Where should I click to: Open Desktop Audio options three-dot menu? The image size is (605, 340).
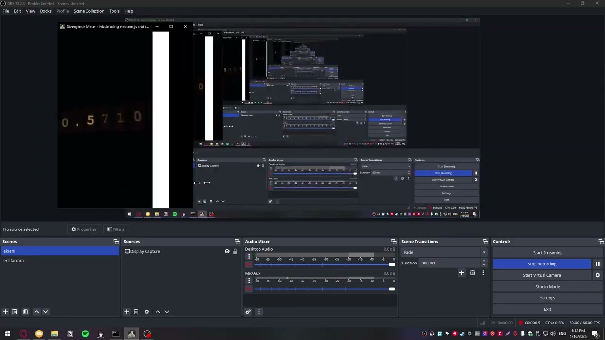249,256
